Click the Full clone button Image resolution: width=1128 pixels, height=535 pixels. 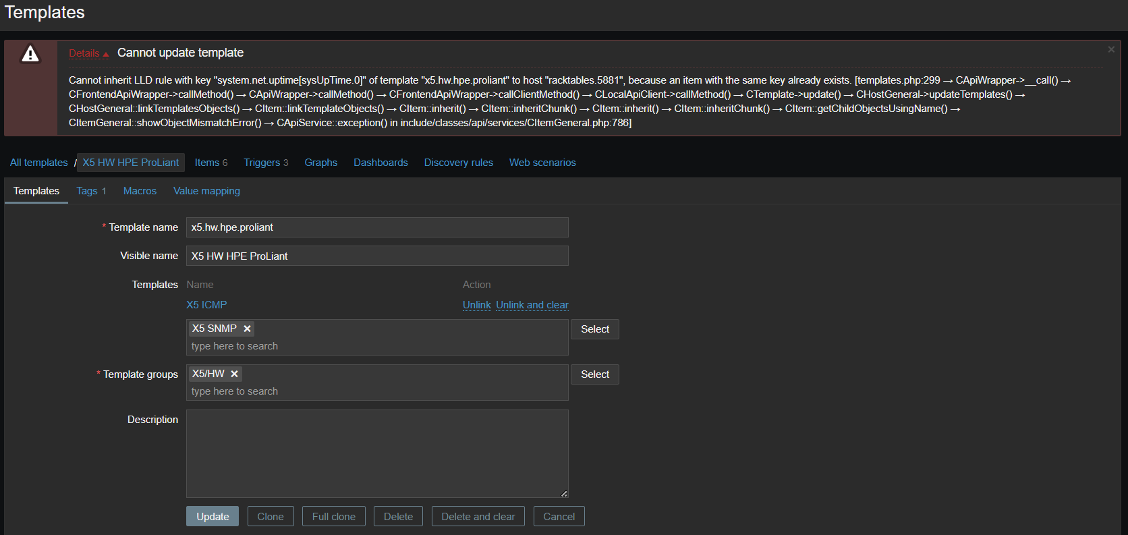click(333, 516)
